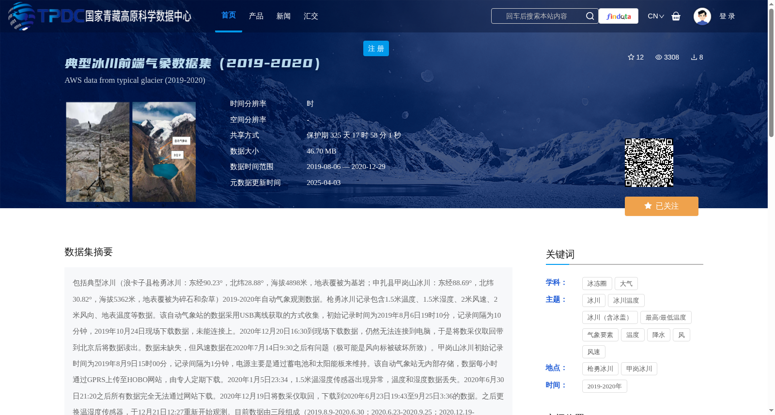Click the 共享方式 label
The image size is (775, 415).
pos(245,135)
